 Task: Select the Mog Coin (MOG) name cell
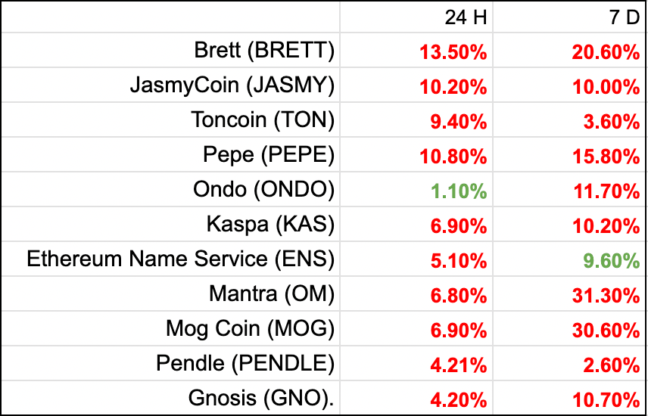tap(250, 329)
